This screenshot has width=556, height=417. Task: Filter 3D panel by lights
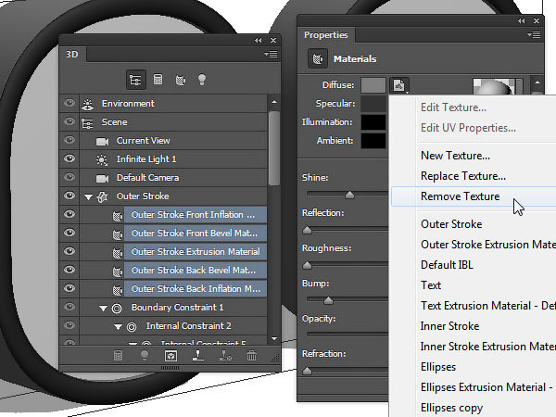point(204,80)
